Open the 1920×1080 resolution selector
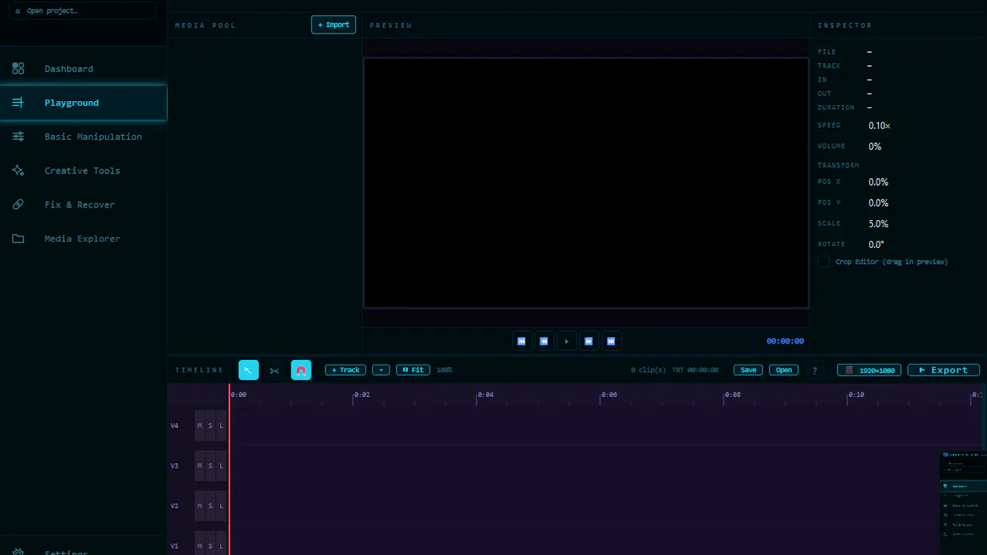The height and width of the screenshot is (555, 987). pos(869,370)
